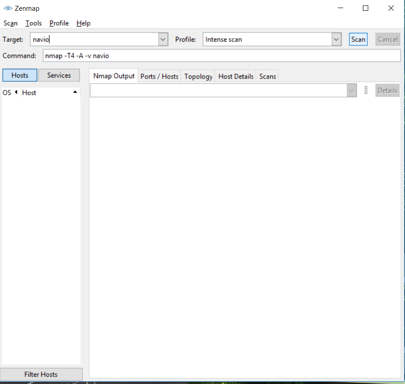The height and width of the screenshot is (384, 405).
Task: Close the Zenmap window
Action: click(391, 8)
